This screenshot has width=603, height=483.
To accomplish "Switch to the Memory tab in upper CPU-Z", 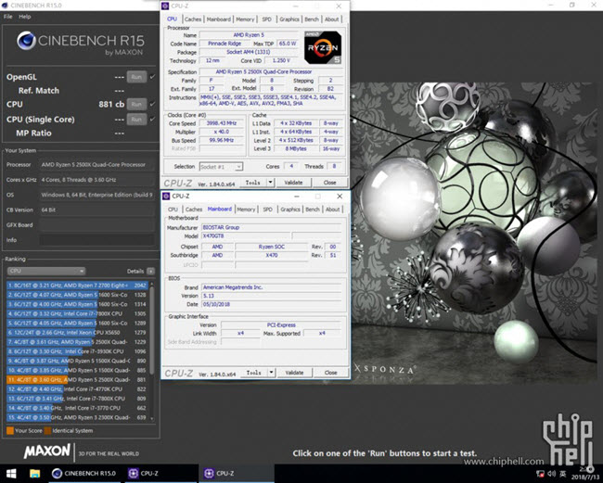I will click(245, 19).
